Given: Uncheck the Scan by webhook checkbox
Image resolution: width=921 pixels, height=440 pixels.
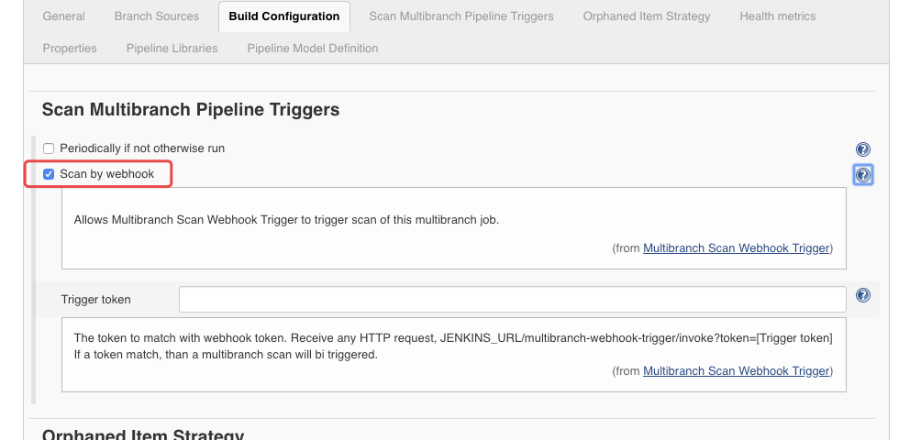Looking at the screenshot, I should [50, 173].
